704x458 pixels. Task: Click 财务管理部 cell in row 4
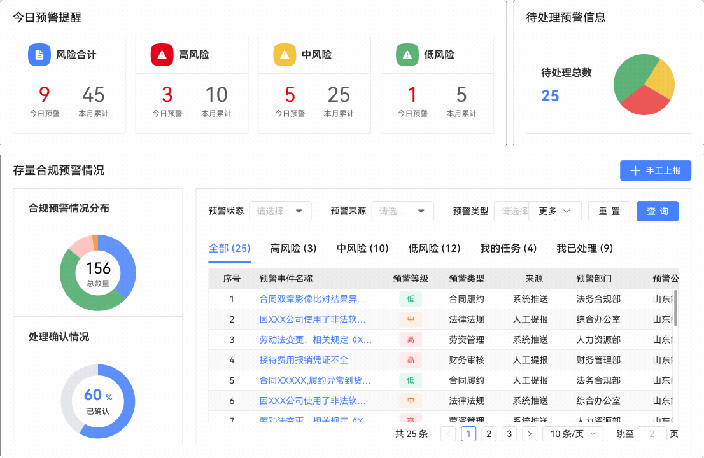tap(598, 360)
